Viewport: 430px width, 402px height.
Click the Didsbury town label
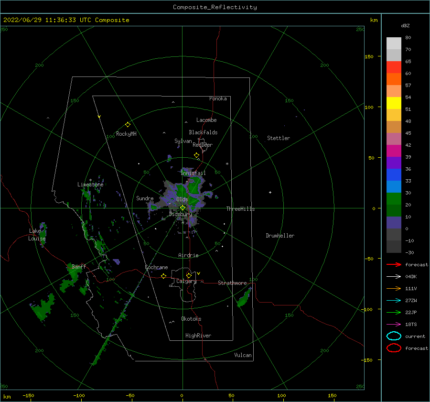[x=180, y=214]
